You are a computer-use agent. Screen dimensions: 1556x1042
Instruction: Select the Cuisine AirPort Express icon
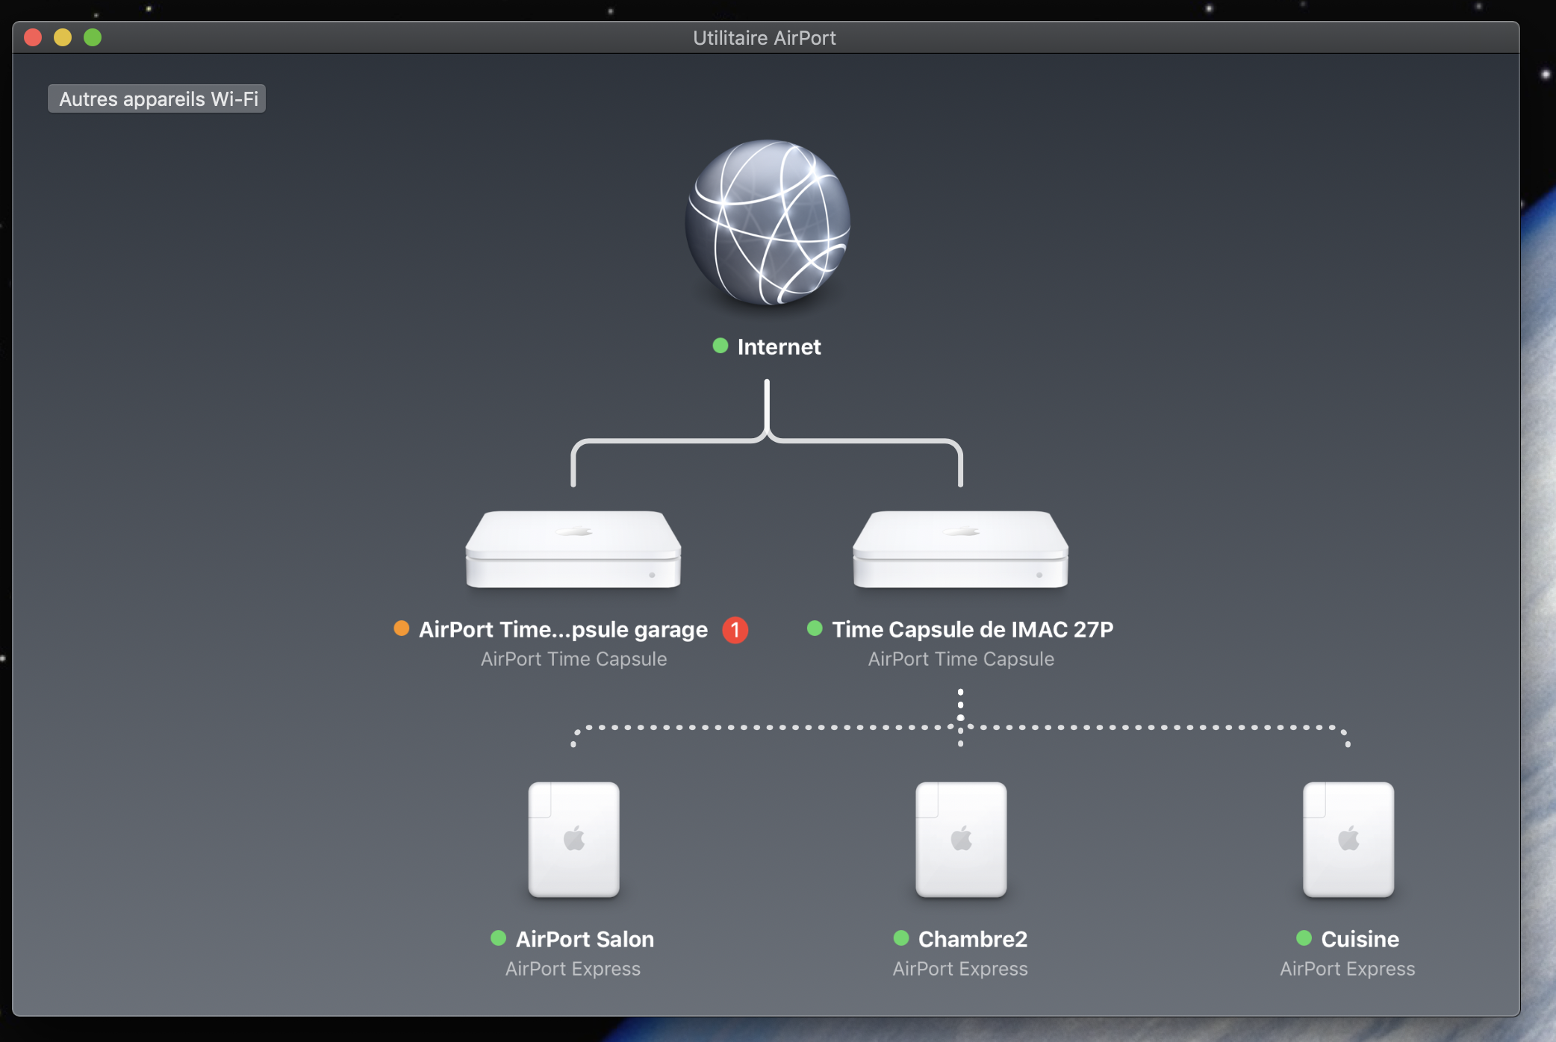coord(1348,839)
